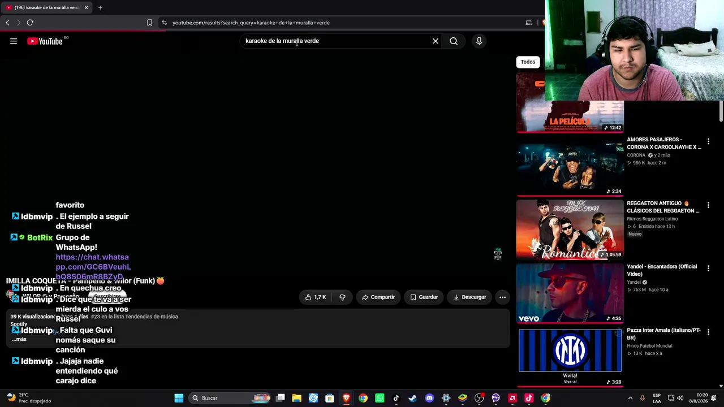Switch to the karaoke de la muralla verde tab

click(46, 7)
